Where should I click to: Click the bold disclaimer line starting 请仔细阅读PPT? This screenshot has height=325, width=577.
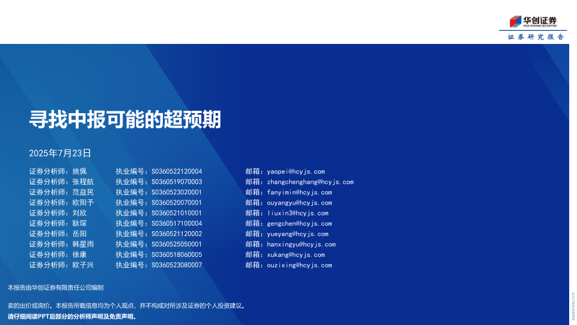coord(72,316)
